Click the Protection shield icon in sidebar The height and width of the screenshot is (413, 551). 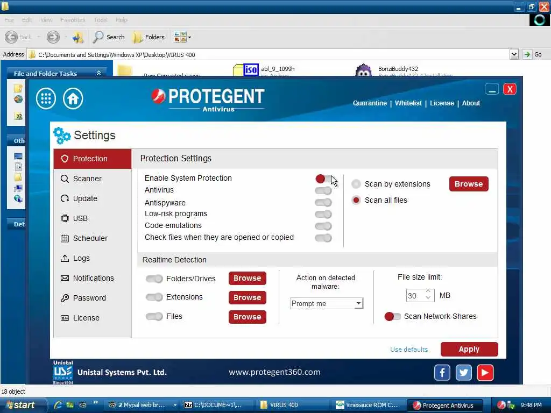(x=65, y=159)
